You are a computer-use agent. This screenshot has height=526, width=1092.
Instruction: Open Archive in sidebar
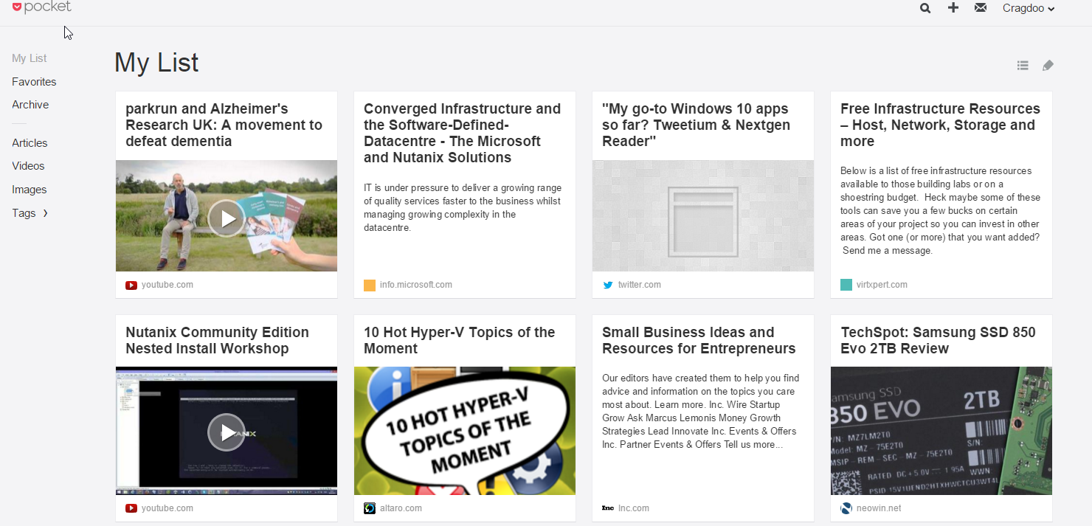click(x=30, y=105)
